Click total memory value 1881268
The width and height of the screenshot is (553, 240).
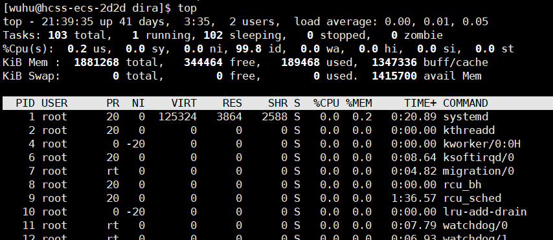tap(96, 62)
